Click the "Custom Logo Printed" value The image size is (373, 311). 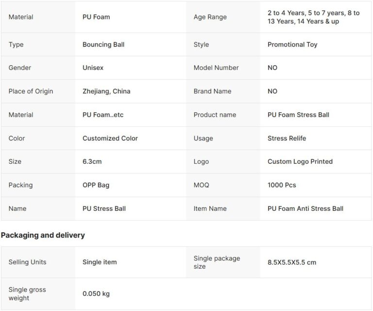300,162
